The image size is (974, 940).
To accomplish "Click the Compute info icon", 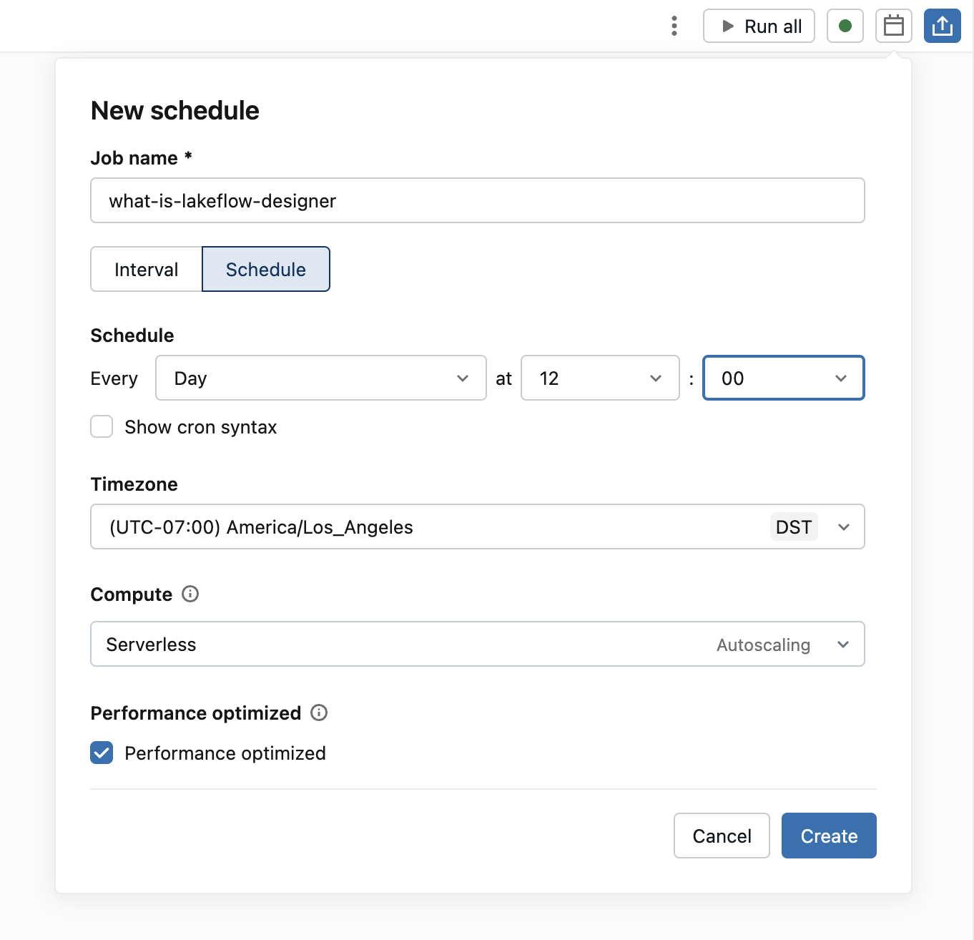I will click(x=190, y=594).
